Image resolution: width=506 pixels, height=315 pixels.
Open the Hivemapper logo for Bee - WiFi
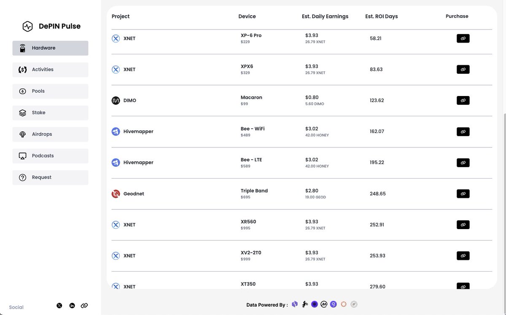116,131
